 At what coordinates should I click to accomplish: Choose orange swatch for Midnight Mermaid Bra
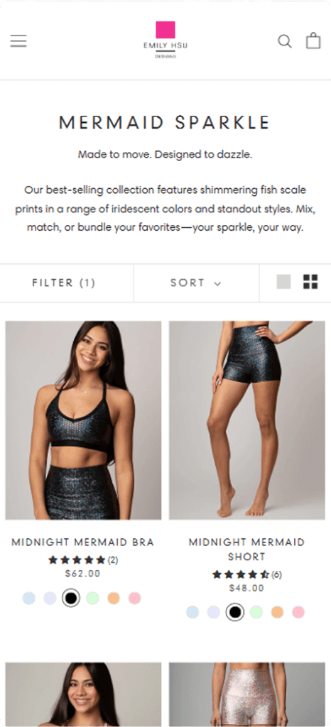pyautogui.click(x=114, y=598)
